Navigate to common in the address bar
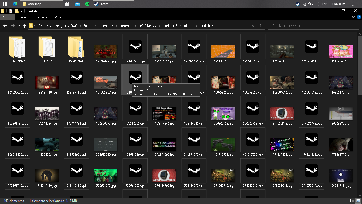 126,26
